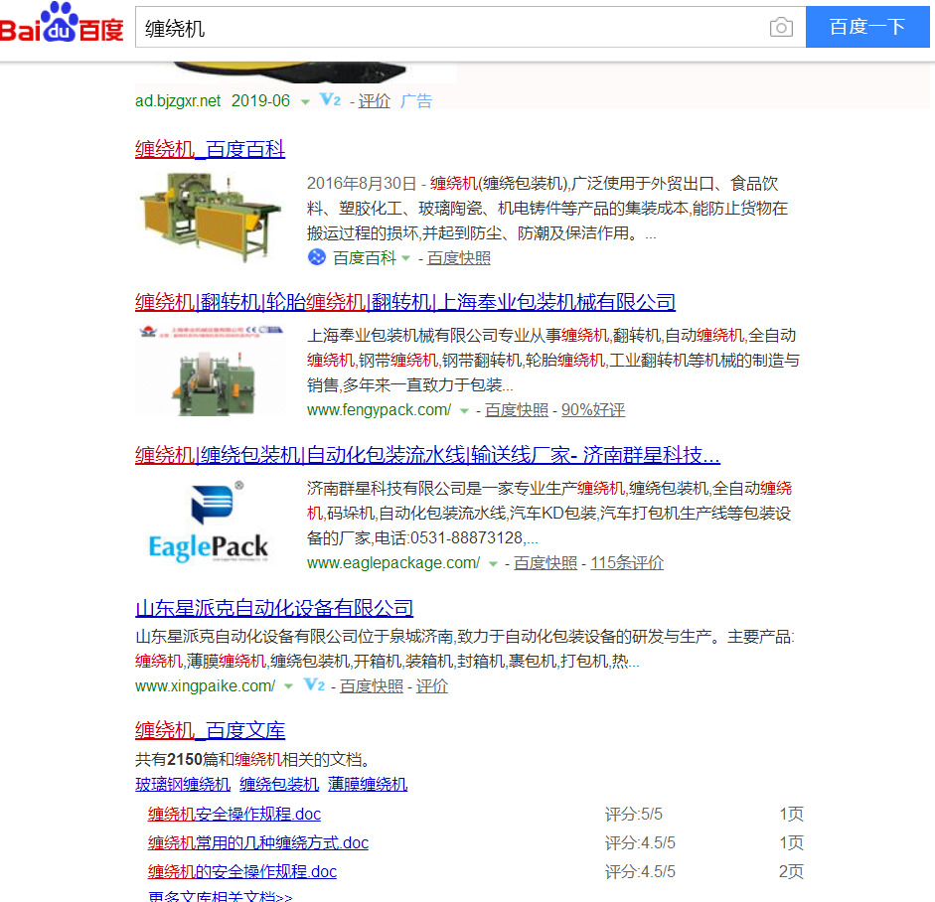Open the 玻璃钢缠绕机 related link
The width and height of the screenshot is (935, 902).
coord(183,784)
